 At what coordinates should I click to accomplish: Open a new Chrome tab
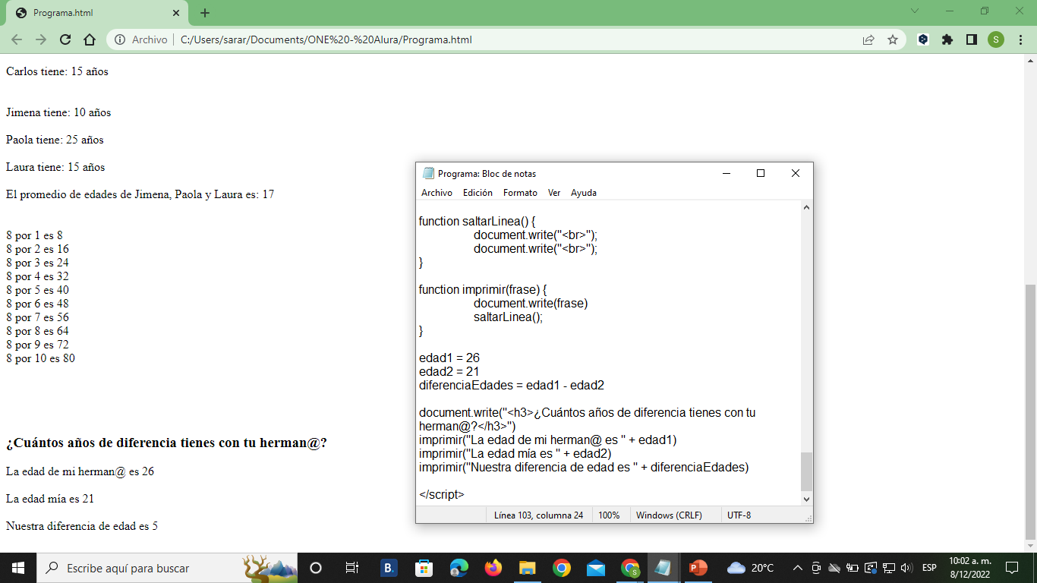click(x=205, y=13)
